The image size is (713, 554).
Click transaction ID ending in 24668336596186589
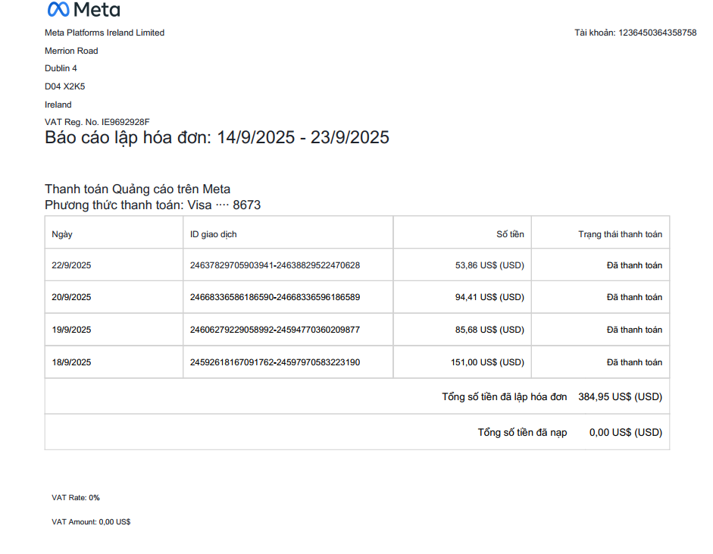pos(275,297)
